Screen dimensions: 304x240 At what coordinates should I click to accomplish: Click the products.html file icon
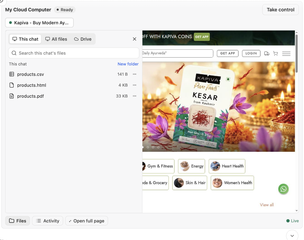12,85
